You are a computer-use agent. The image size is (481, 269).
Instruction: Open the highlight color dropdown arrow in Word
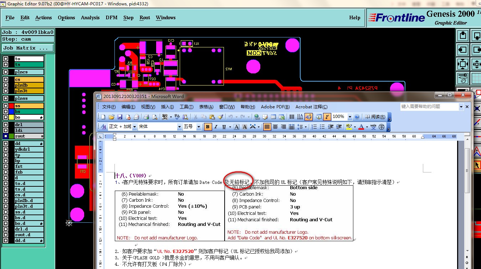[x=355, y=126]
